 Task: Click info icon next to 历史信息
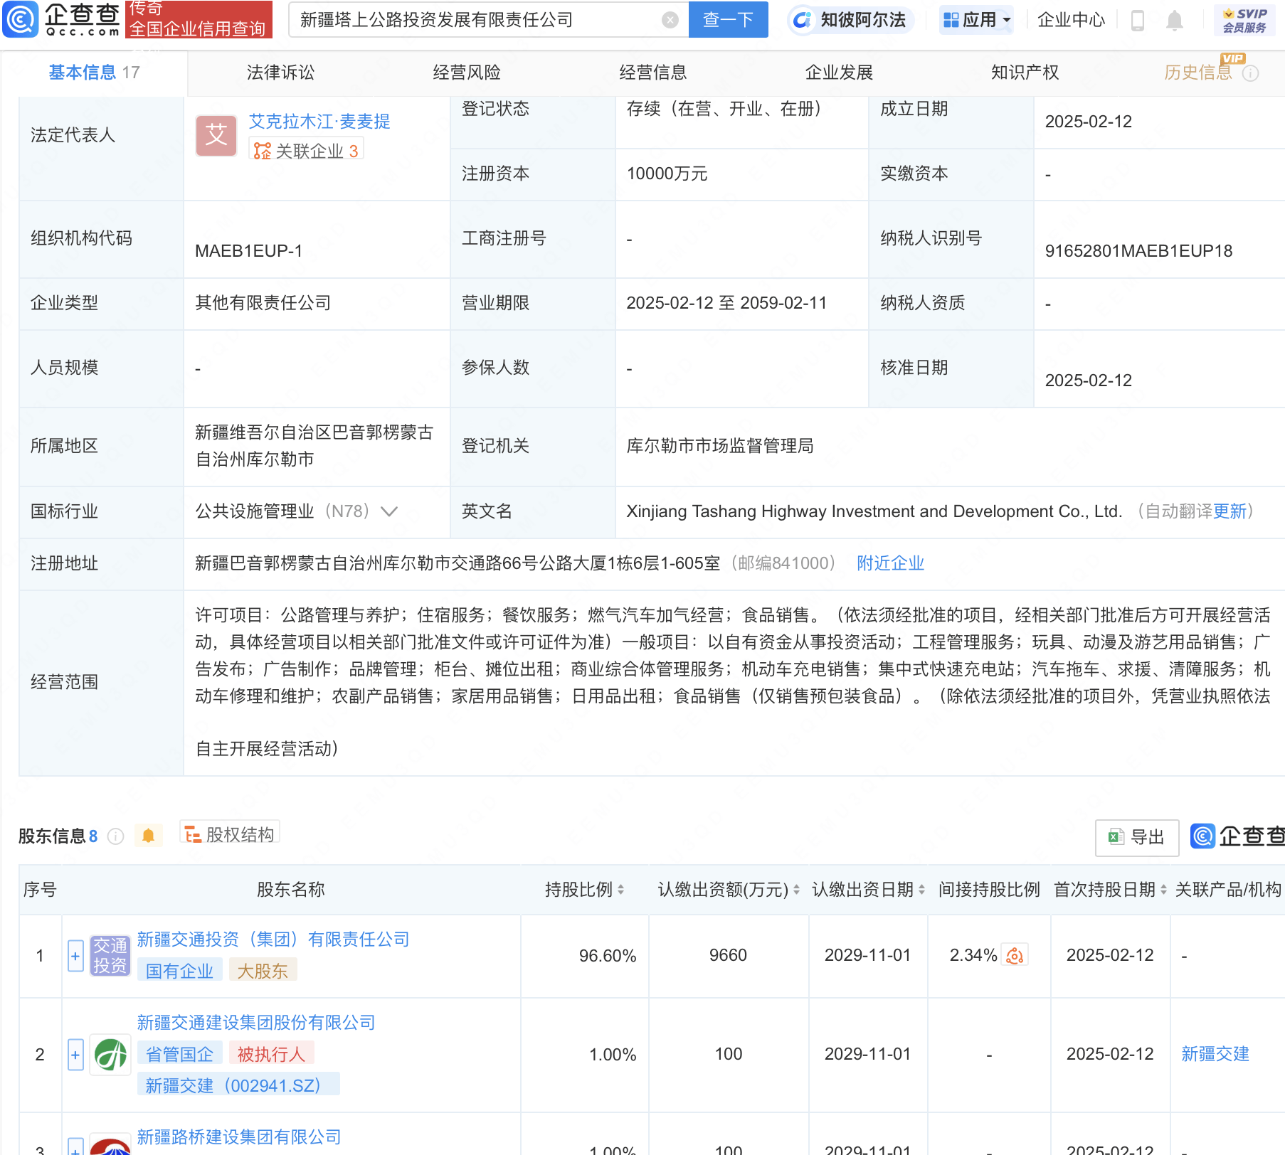[1250, 73]
